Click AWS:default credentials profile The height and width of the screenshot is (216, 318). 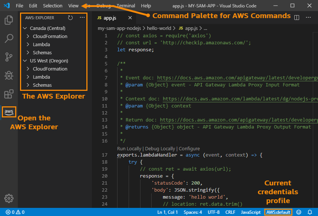[x=278, y=212]
